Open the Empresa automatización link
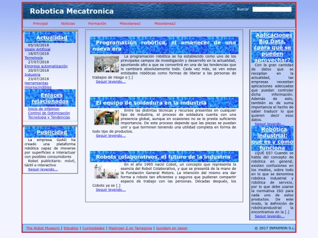The width and height of the screenshot is (318, 238). point(46,66)
